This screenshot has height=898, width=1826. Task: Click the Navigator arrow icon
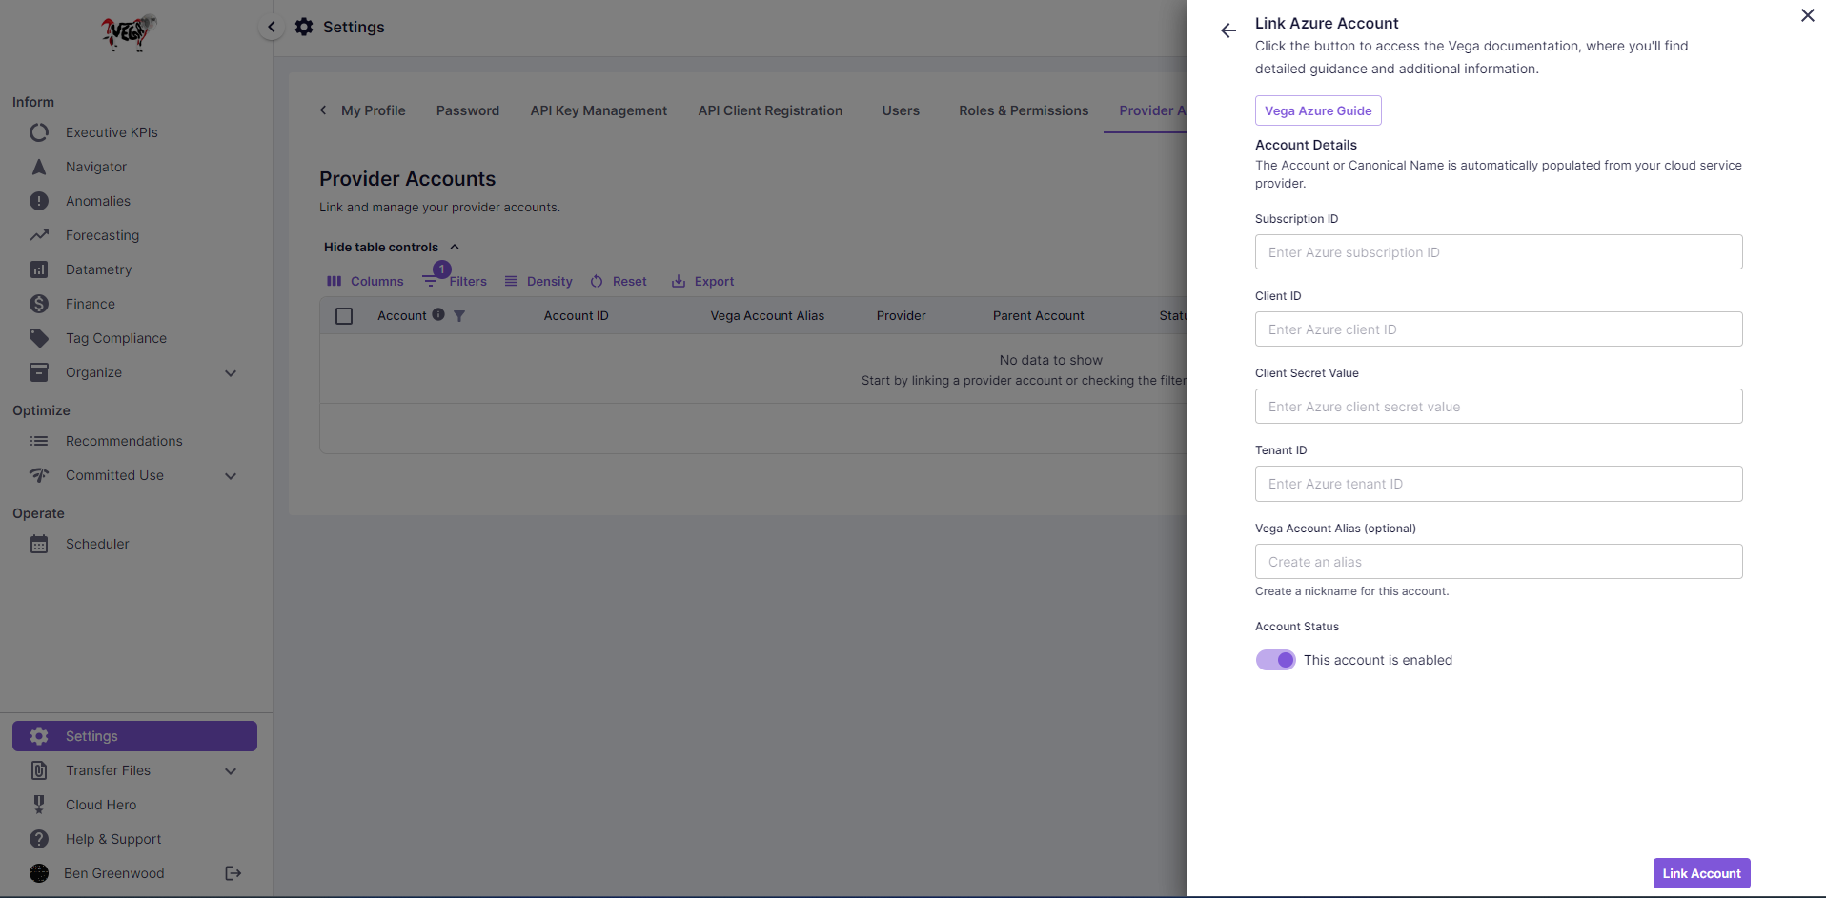click(39, 167)
